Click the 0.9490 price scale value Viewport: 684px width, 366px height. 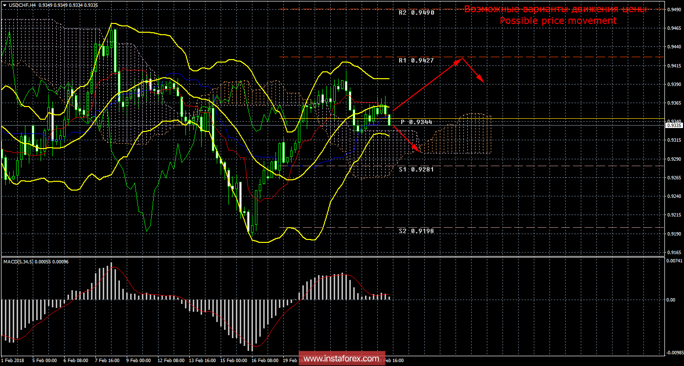click(674, 9)
